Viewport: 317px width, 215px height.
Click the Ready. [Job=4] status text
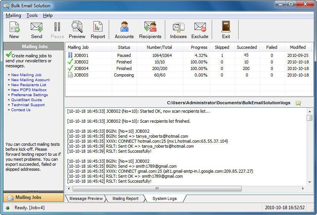click(x=30, y=208)
